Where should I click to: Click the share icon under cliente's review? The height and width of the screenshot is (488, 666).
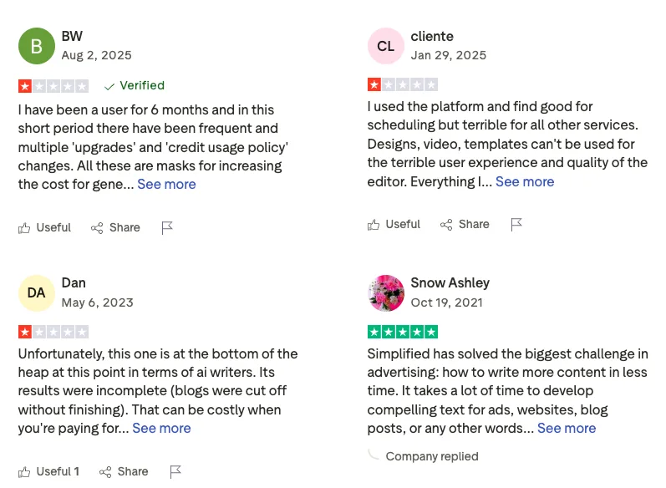pos(446,225)
